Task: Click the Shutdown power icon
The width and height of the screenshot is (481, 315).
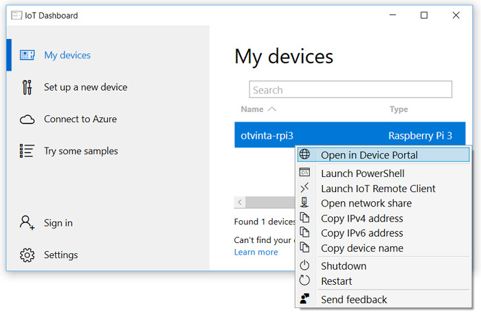Action: pos(304,265)
